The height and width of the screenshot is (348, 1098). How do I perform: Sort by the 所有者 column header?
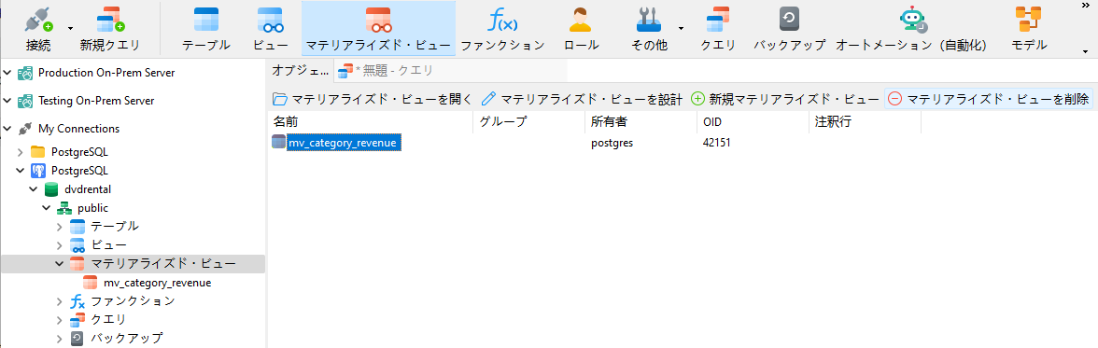[x=641, y=121]
